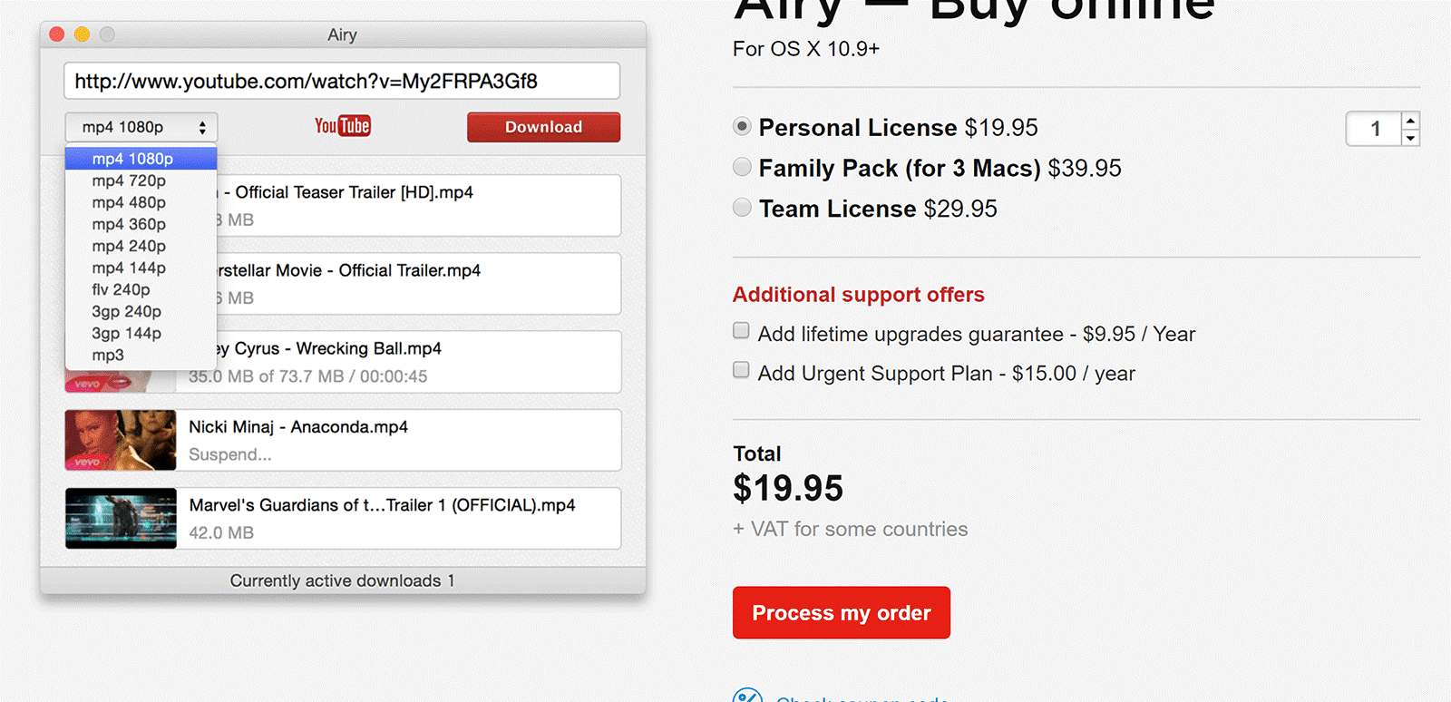Increase license quantity with up arrow
Screen dimensions: 1451x702
(1410, 121)
